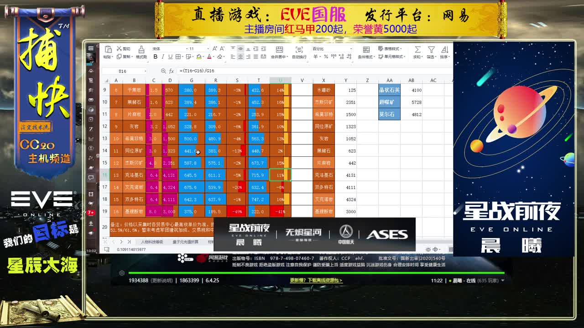The height and width of the screenshot is (328, 584).
Task: Click the 更新说明 link in launcher
Action: click(162, 281)
